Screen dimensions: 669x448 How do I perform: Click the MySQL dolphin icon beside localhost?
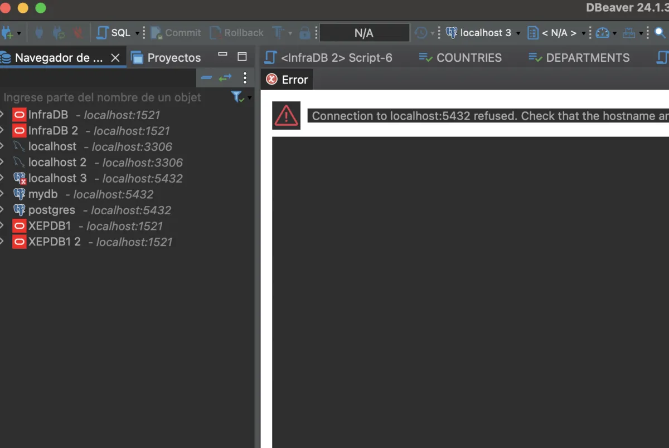[x=20, y=147]
